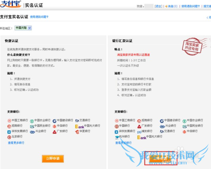Screen dimensions: 211x169
Task: Click 查看更多银行 link in 银行汇款认证 panel
Action: (123, 143)
